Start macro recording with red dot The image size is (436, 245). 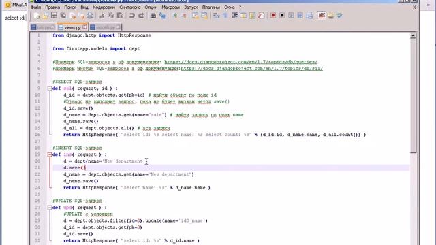click(273, 16)
